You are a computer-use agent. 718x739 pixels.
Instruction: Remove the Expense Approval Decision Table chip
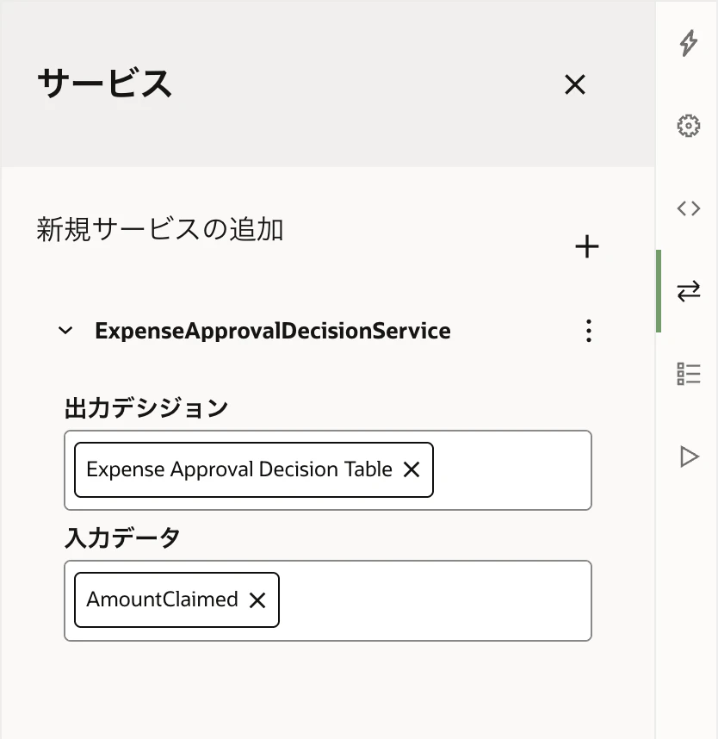[412, 469]
